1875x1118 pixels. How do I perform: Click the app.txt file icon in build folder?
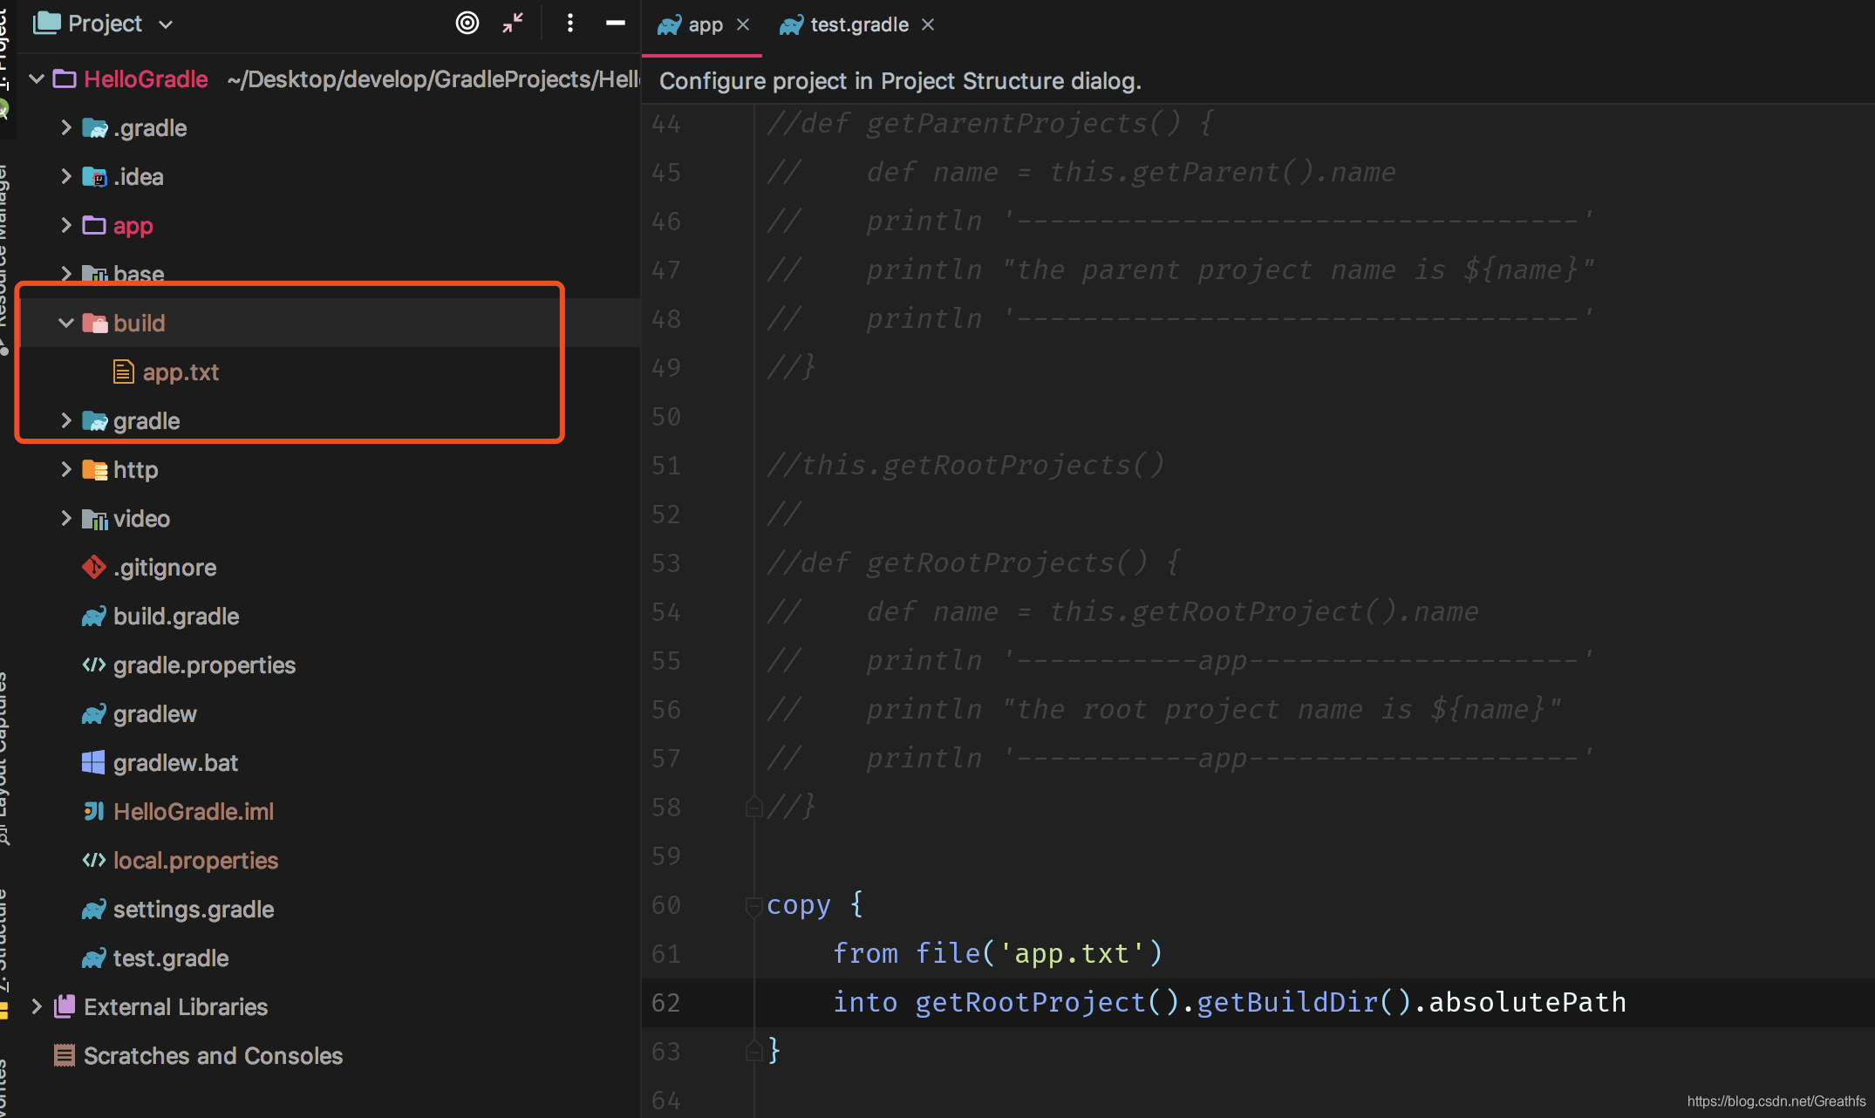(125, 372)
